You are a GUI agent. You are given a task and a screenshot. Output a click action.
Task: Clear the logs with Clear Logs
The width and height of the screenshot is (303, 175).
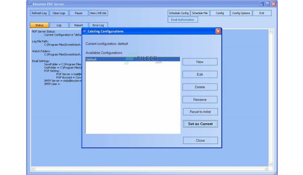(x=59, y=13)
